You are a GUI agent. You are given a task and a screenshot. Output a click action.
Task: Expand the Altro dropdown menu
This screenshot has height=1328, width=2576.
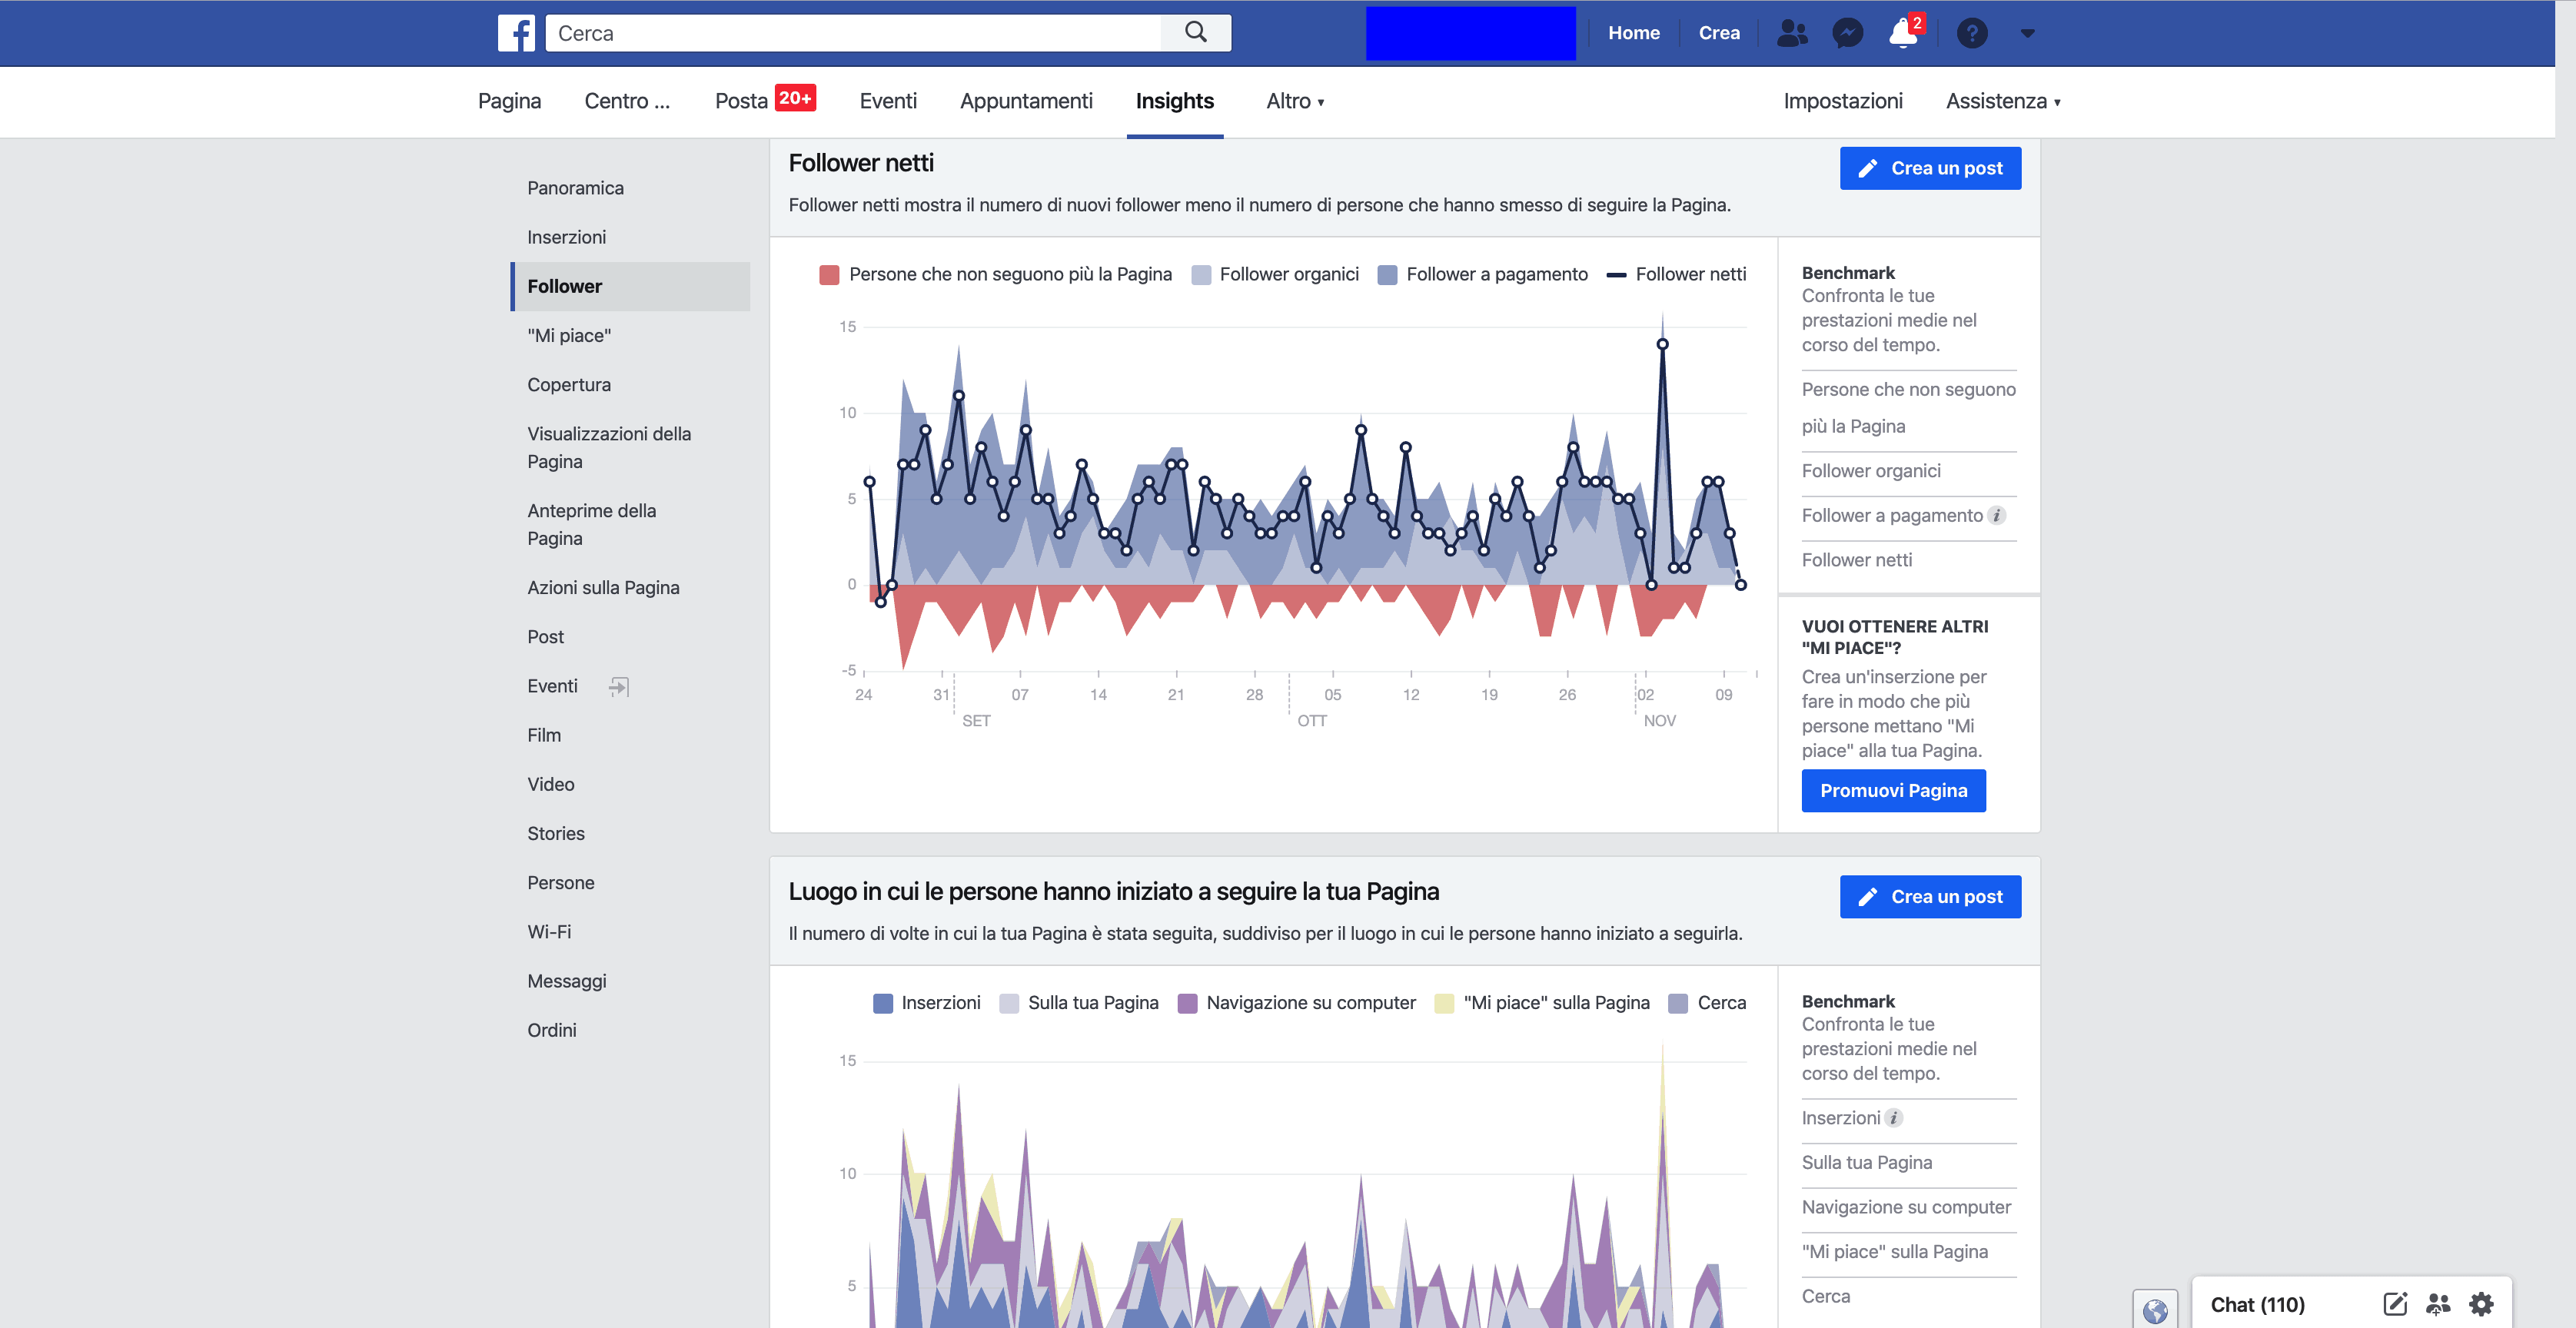point(1294,101)
